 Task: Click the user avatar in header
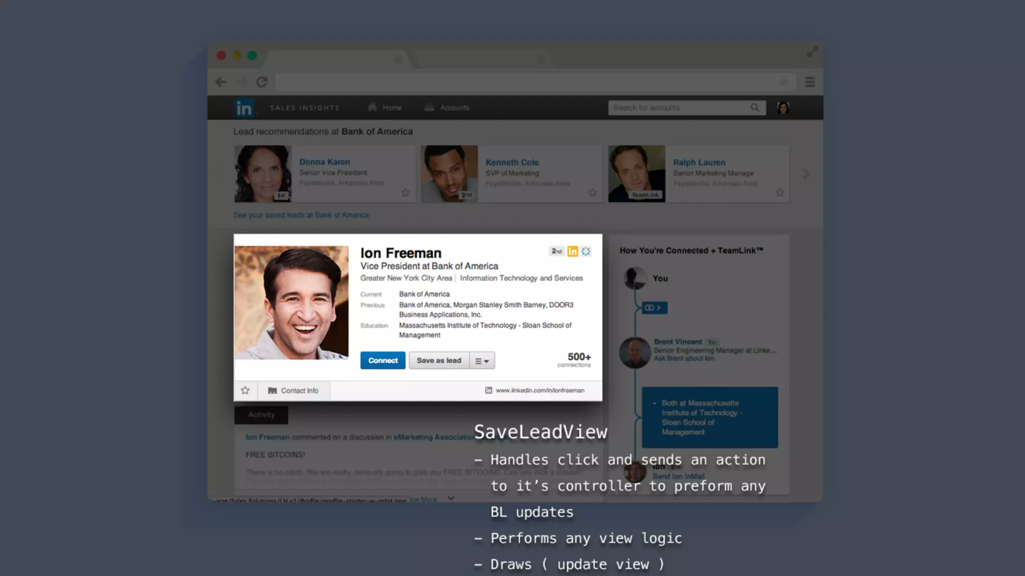point(783,107)
